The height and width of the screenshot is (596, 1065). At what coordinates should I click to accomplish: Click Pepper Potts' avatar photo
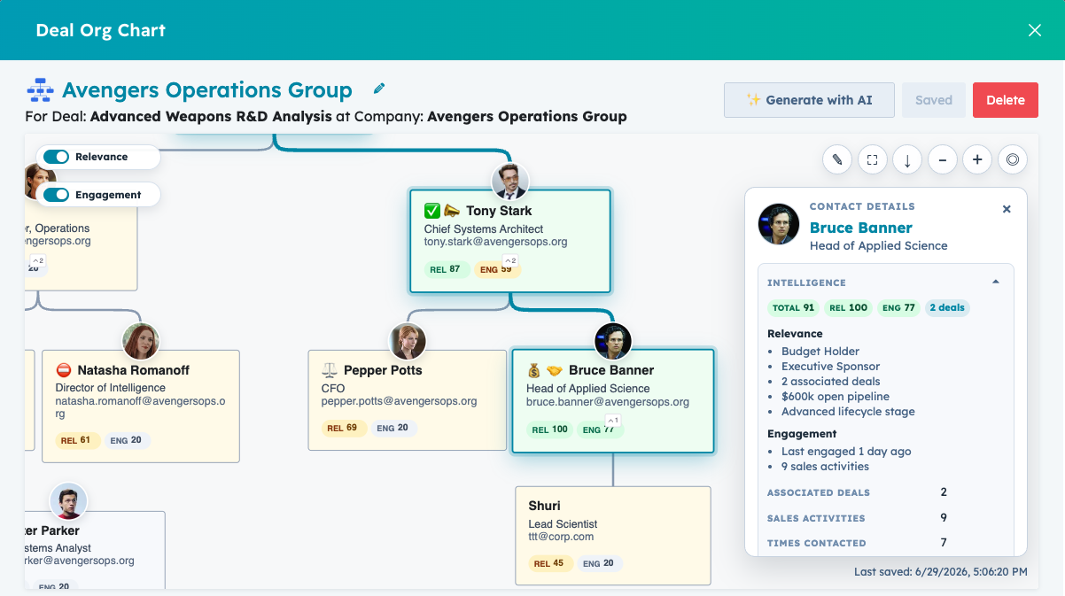click(x=408, y=341)
